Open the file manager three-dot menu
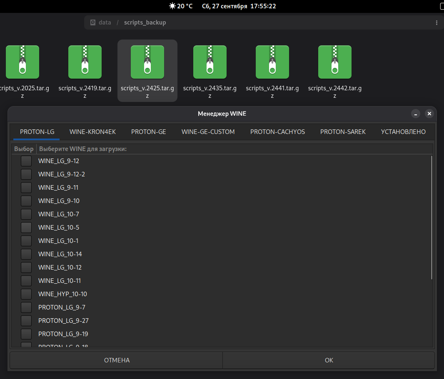Screen dimensions: 444x379 [x=437, y=22]
